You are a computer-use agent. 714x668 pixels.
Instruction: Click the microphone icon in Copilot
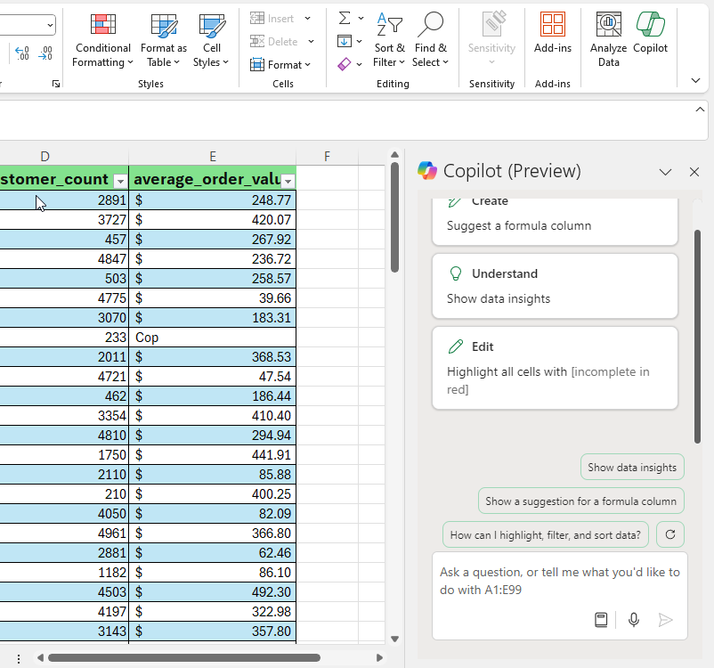click(634, 620)
